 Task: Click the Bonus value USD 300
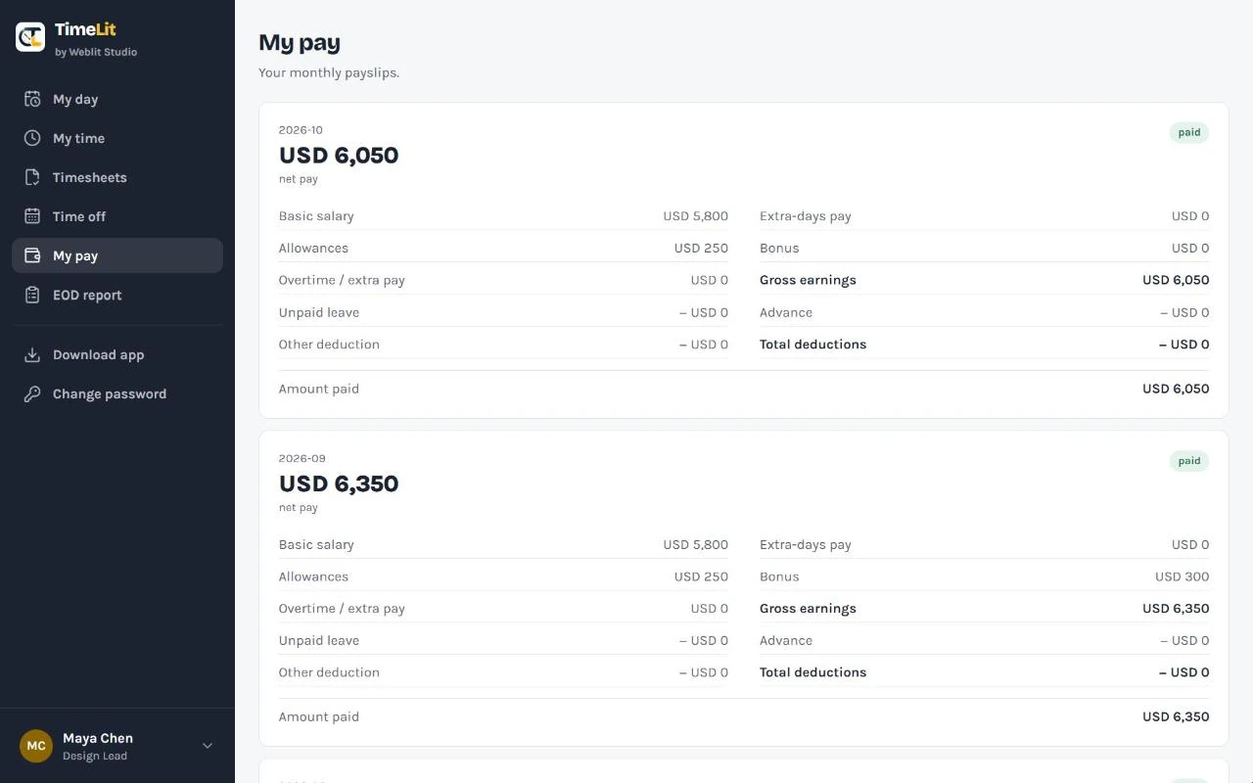click(x=1182, y=576)
